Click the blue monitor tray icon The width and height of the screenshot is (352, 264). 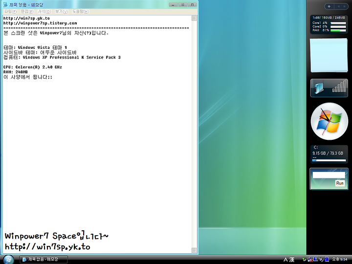[315, 259]
